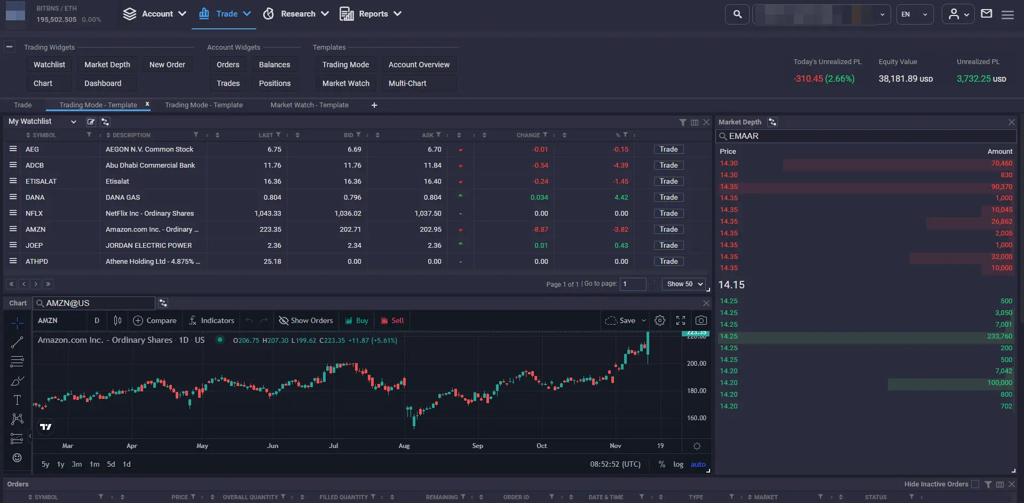Click the chart link widget icon
1024x503 pixels.
[163, 303]
